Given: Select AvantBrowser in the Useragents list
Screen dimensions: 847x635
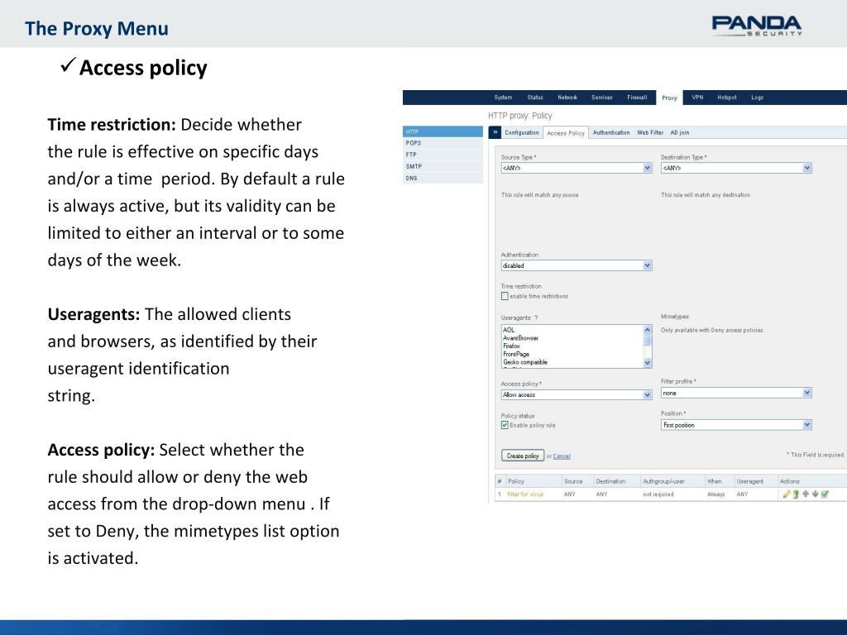Looking at the screenshot, I should click(572, 338).
